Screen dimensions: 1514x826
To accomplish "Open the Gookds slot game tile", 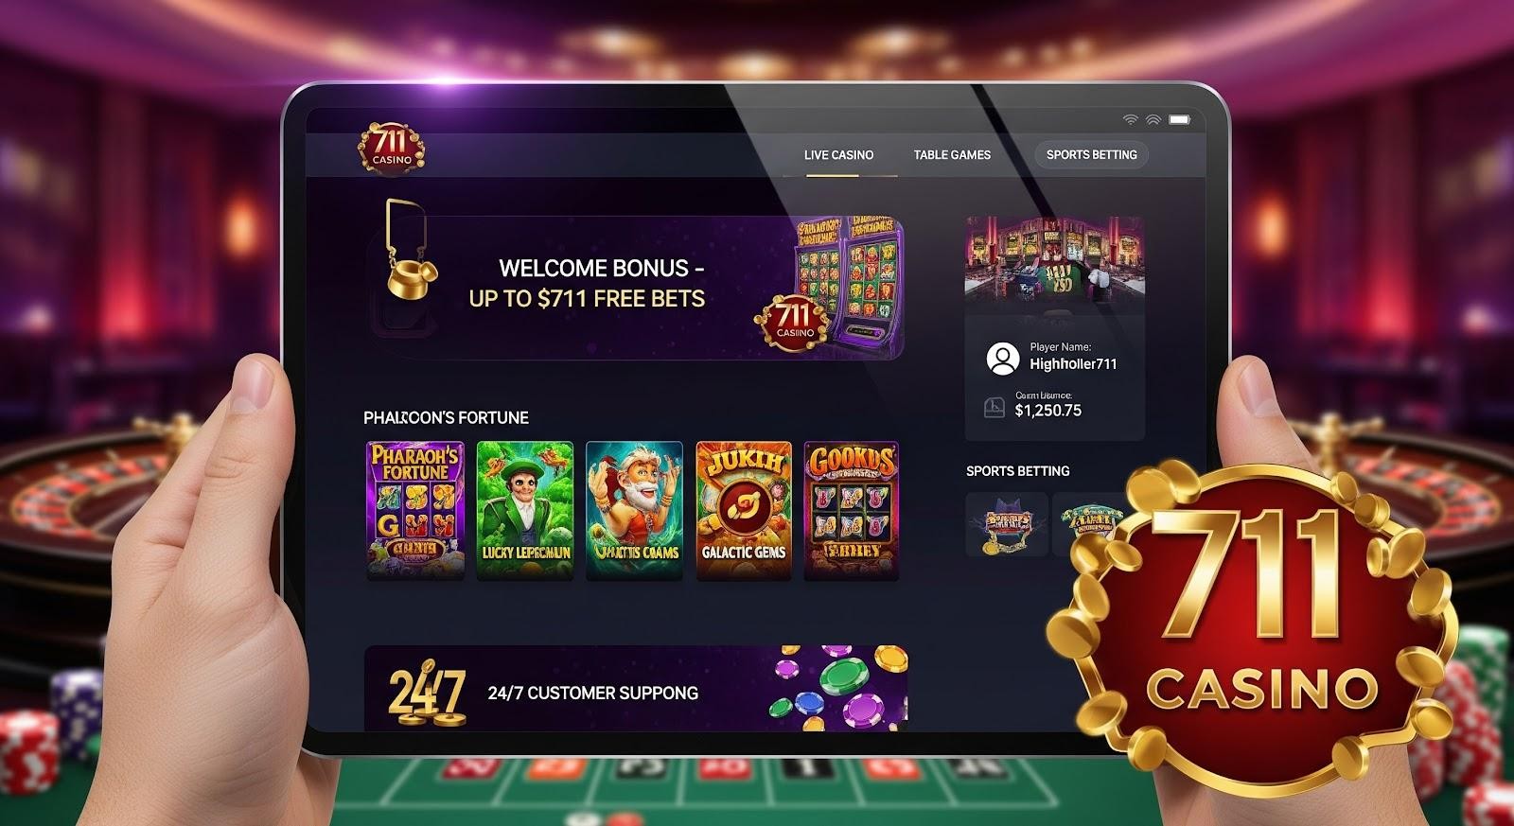I will point(851,510).
